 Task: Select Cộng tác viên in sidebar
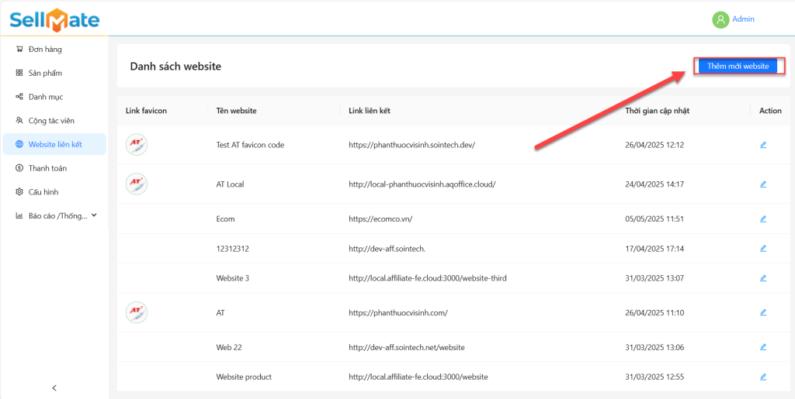point(51,121)
